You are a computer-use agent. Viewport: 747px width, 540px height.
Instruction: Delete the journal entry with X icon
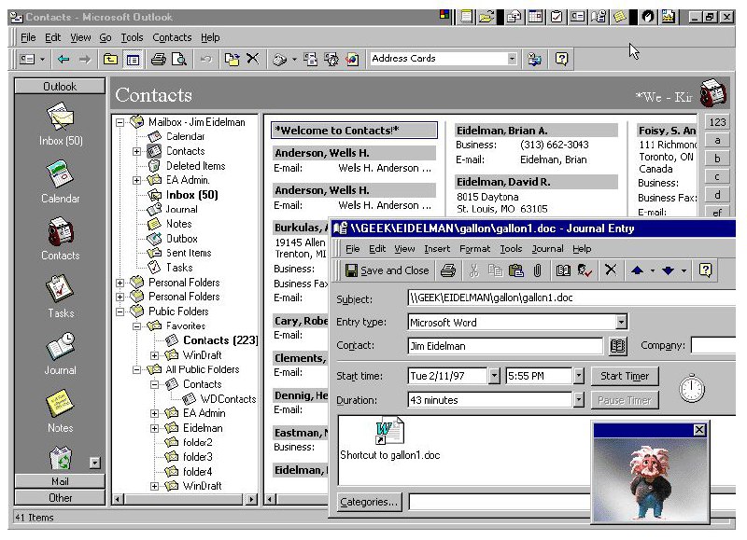coord(610,270)
